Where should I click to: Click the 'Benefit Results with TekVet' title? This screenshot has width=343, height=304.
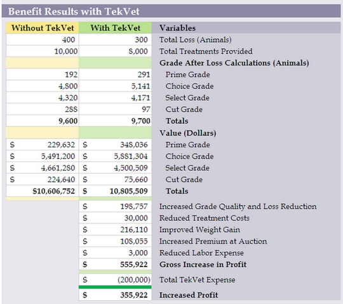pos(74,11)
